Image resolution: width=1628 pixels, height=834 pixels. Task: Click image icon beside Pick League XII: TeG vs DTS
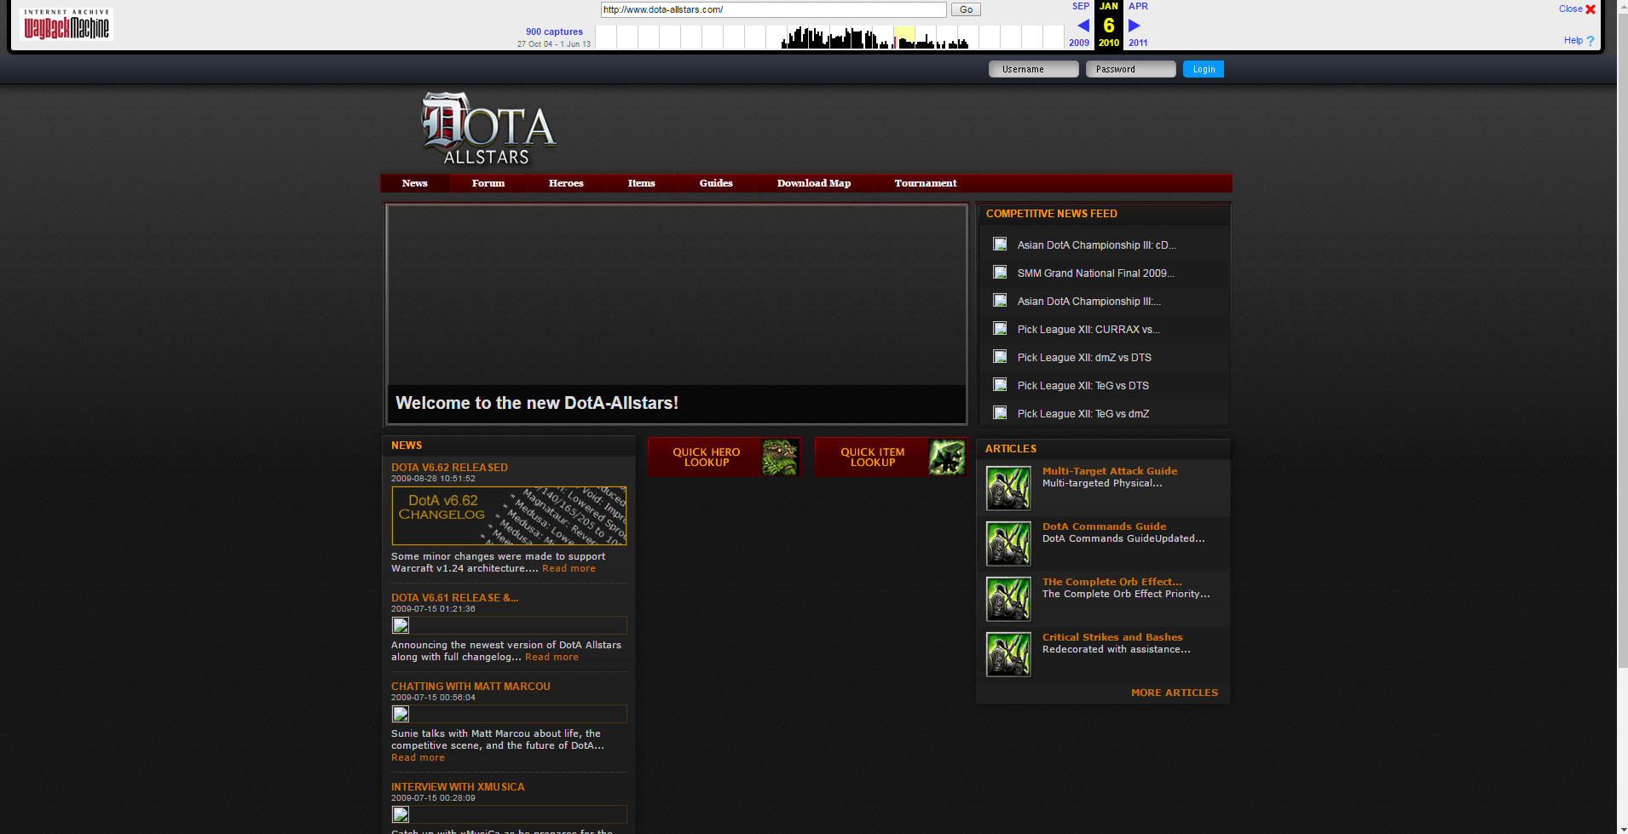pos(1000,385)
